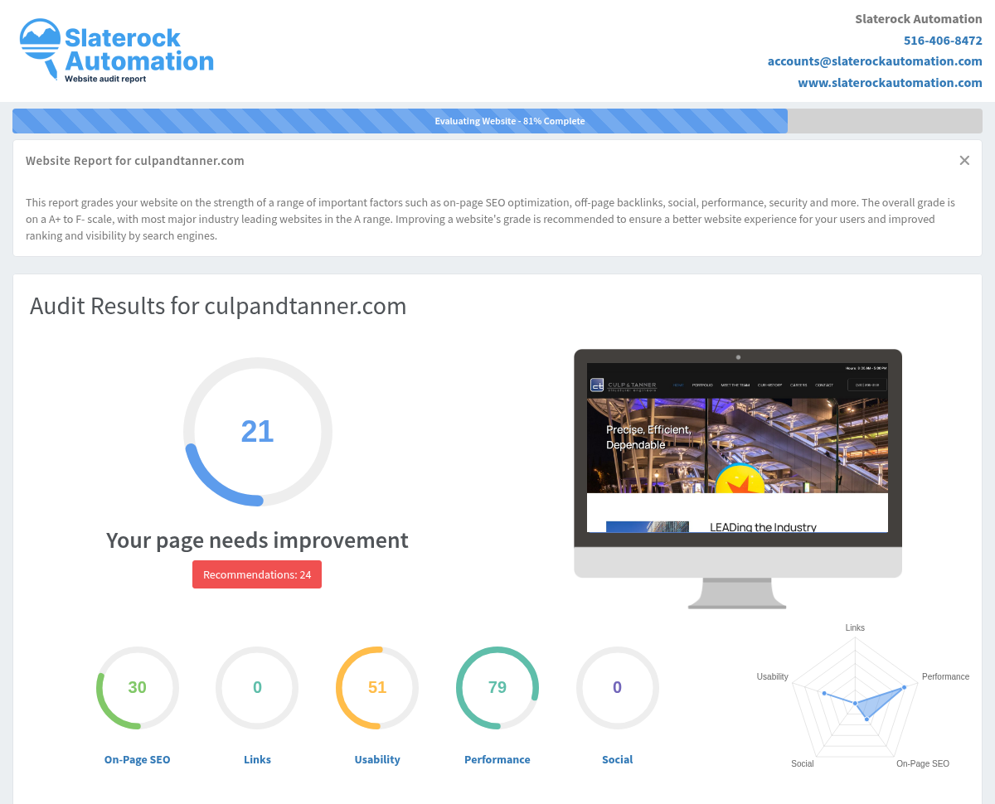Click the overall score 21 gauge
The image size is (995, 804).
pos(258,432)
